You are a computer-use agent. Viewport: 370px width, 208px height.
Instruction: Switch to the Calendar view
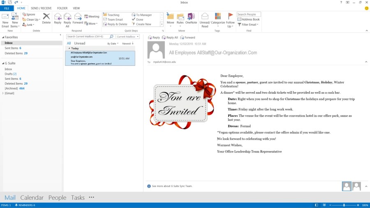pos(32,198)
